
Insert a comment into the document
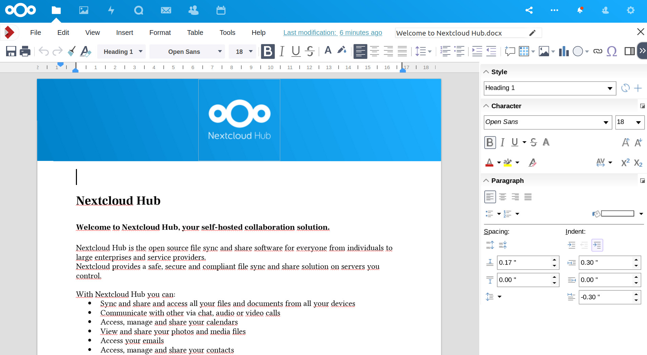pos(510,51)
